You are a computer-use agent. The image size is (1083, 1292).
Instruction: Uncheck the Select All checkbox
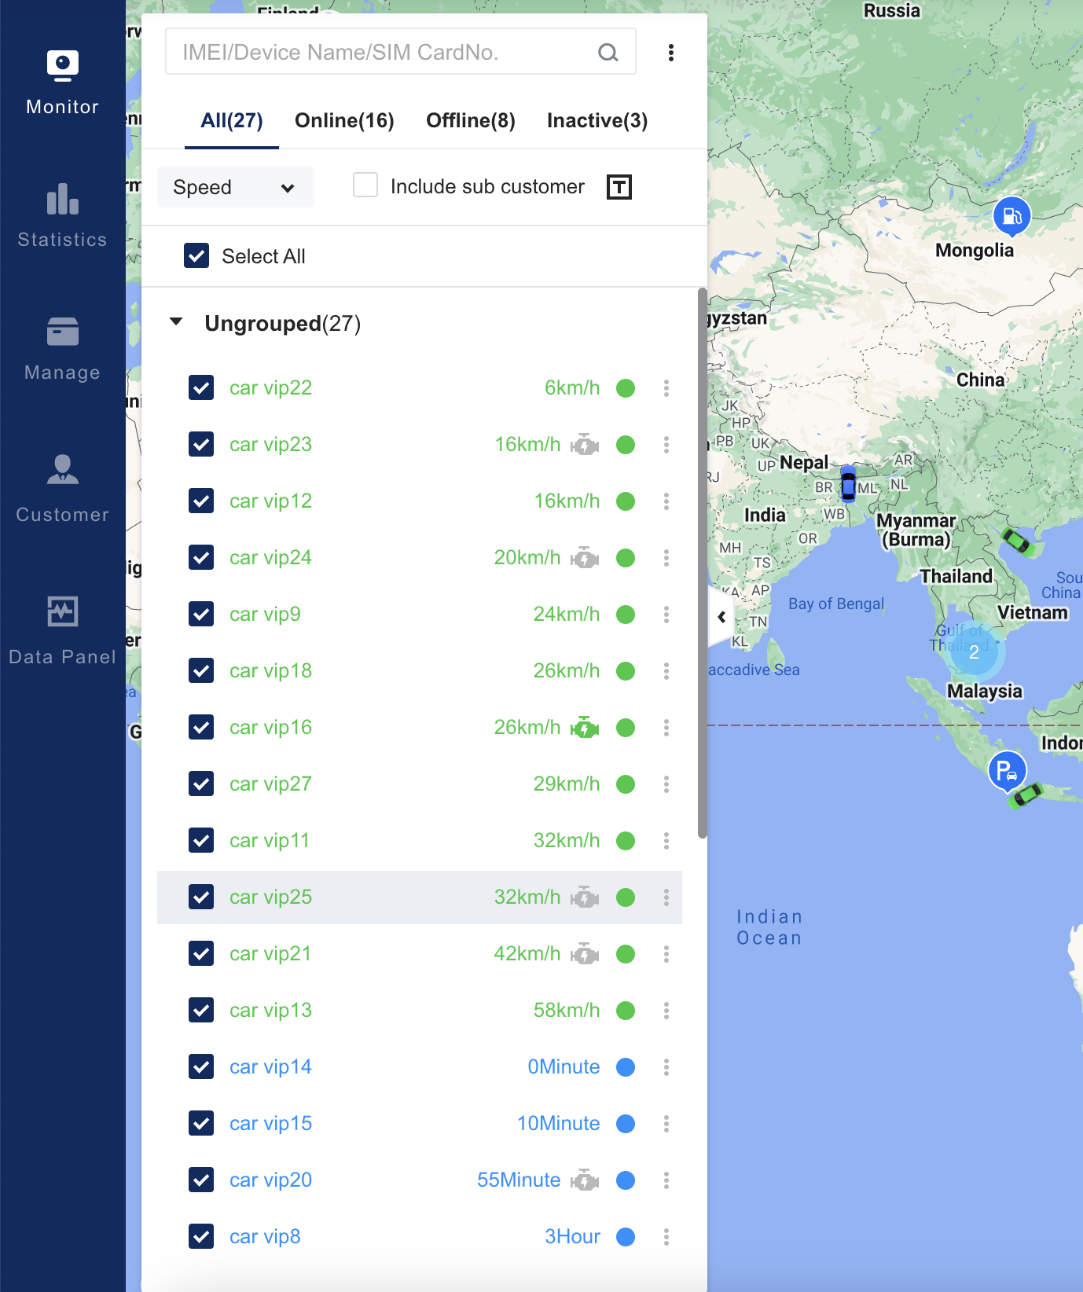point(196,256)
